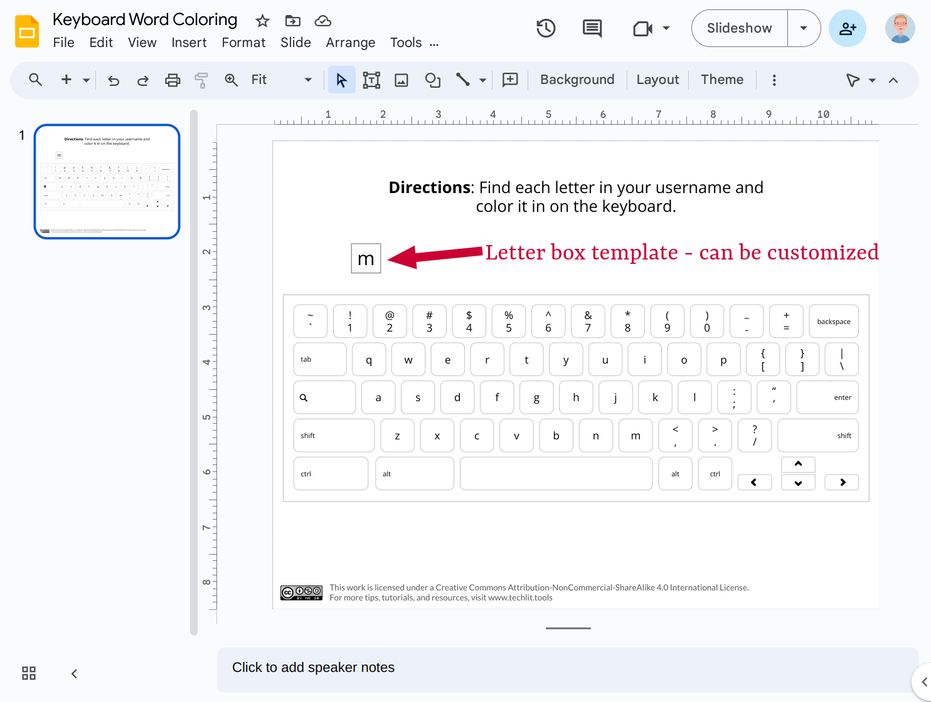Switch to grid view icon

point(29,673)
